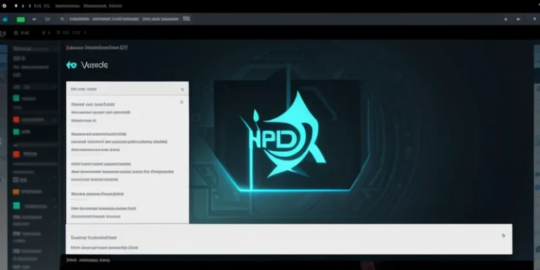Select the lower red square icon in the sidebar
The image size is (540, 270).
point(16,154)
